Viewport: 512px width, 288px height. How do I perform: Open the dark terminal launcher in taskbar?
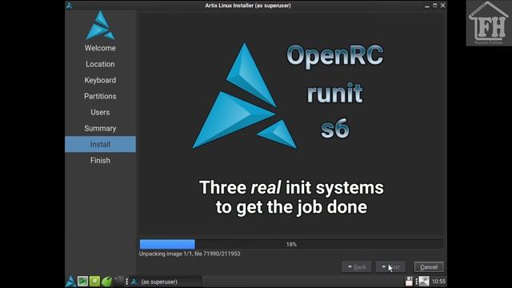[x=118, y=281]
